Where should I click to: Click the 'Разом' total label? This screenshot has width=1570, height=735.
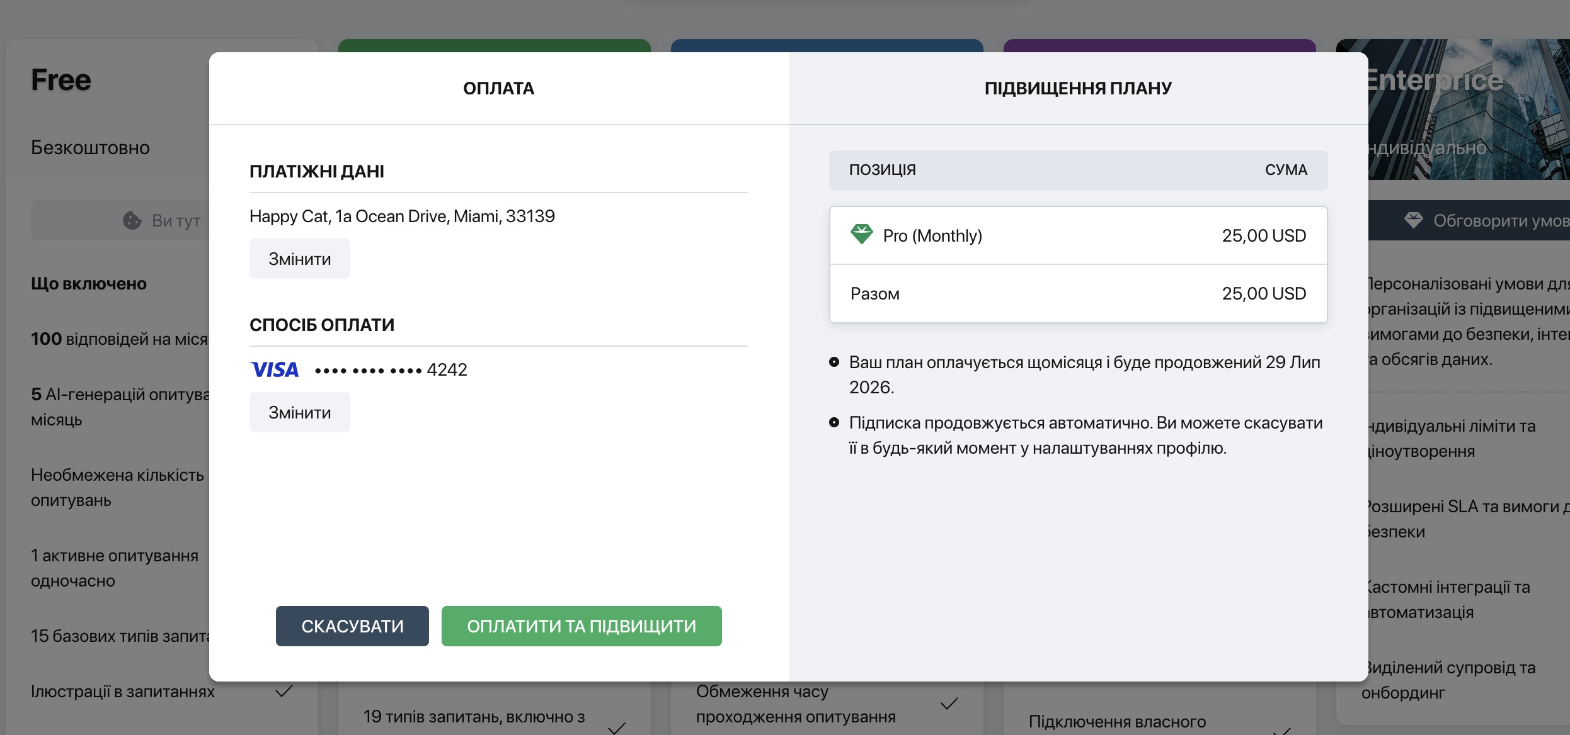875,294
